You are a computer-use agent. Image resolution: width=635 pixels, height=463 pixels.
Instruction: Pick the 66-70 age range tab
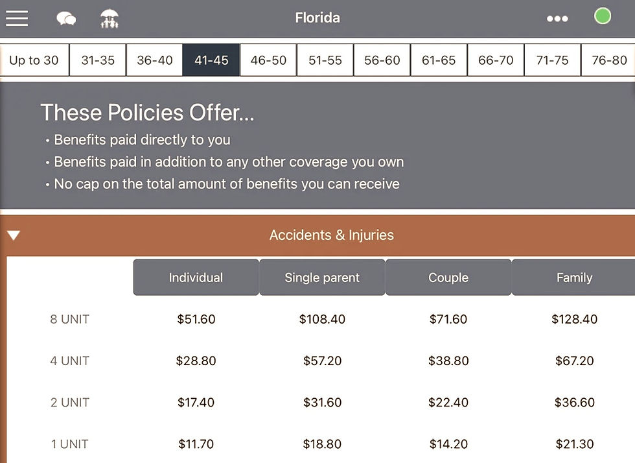coord(496,60)
